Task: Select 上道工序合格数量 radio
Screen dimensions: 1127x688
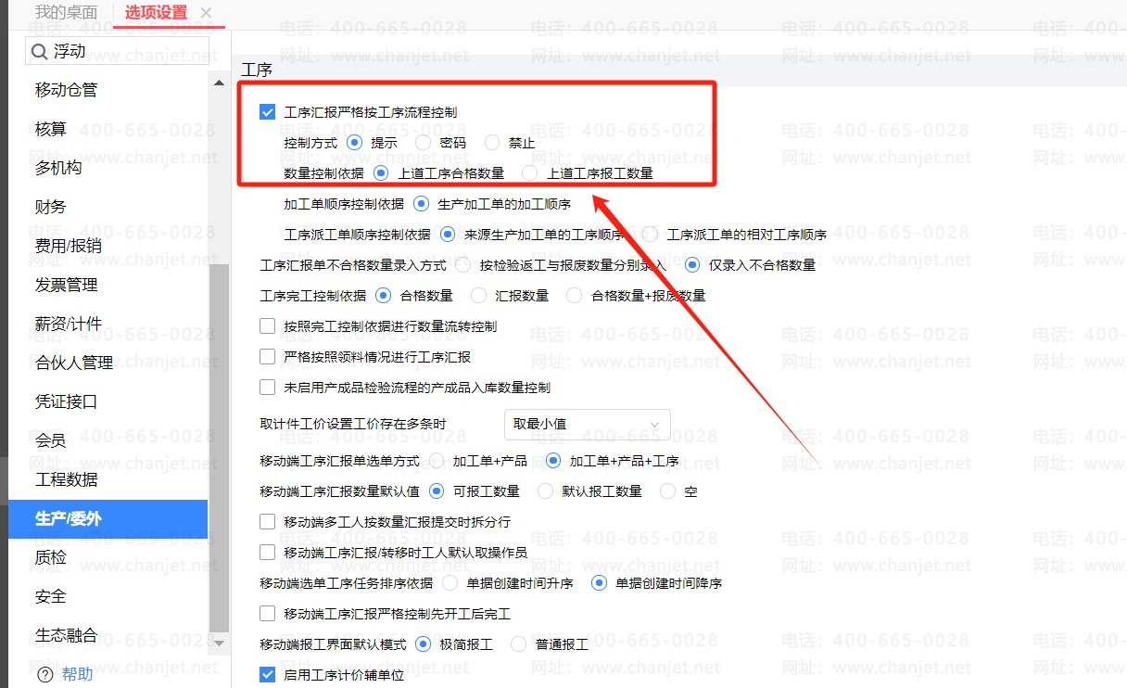Action: pyautogui.click(x=381, y=173)
